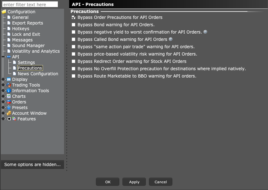Click the Trading Tools icon
Viewport: 268px width, 190px height.
tap(9, 85)
